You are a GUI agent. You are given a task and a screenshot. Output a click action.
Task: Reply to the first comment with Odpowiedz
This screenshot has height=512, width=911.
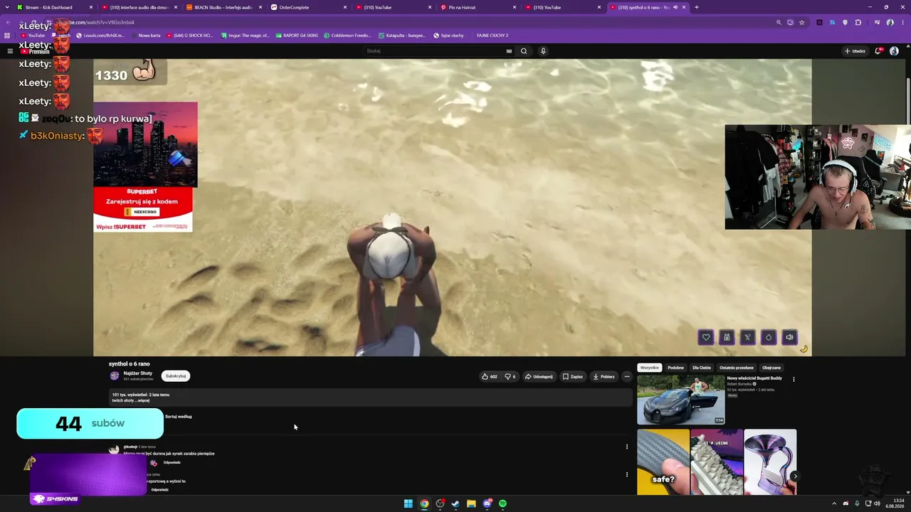pyautogui.click(x=172, y=462)
